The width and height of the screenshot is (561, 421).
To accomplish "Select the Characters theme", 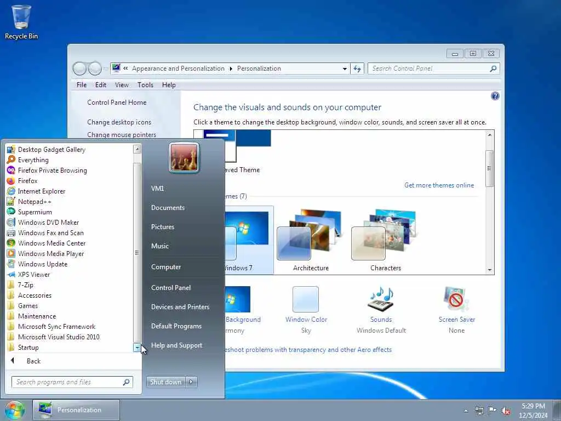I will [x=385, y=241].
